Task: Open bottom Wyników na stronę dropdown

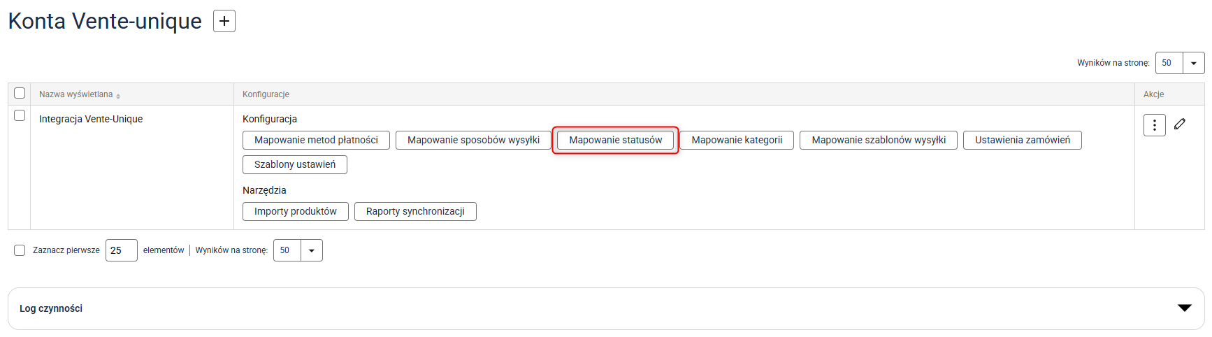Action: coord(311,250)
